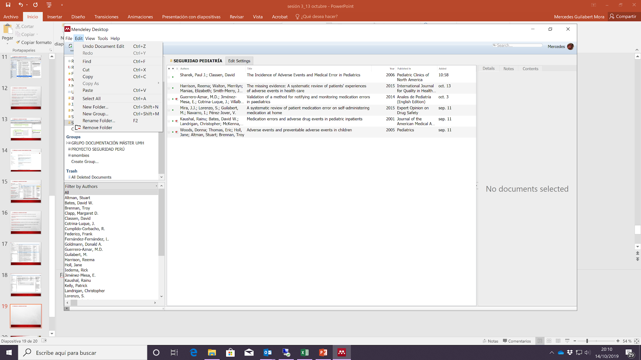
Task: Toggle read status dot for Harrison paper
Action: (173, 88)
